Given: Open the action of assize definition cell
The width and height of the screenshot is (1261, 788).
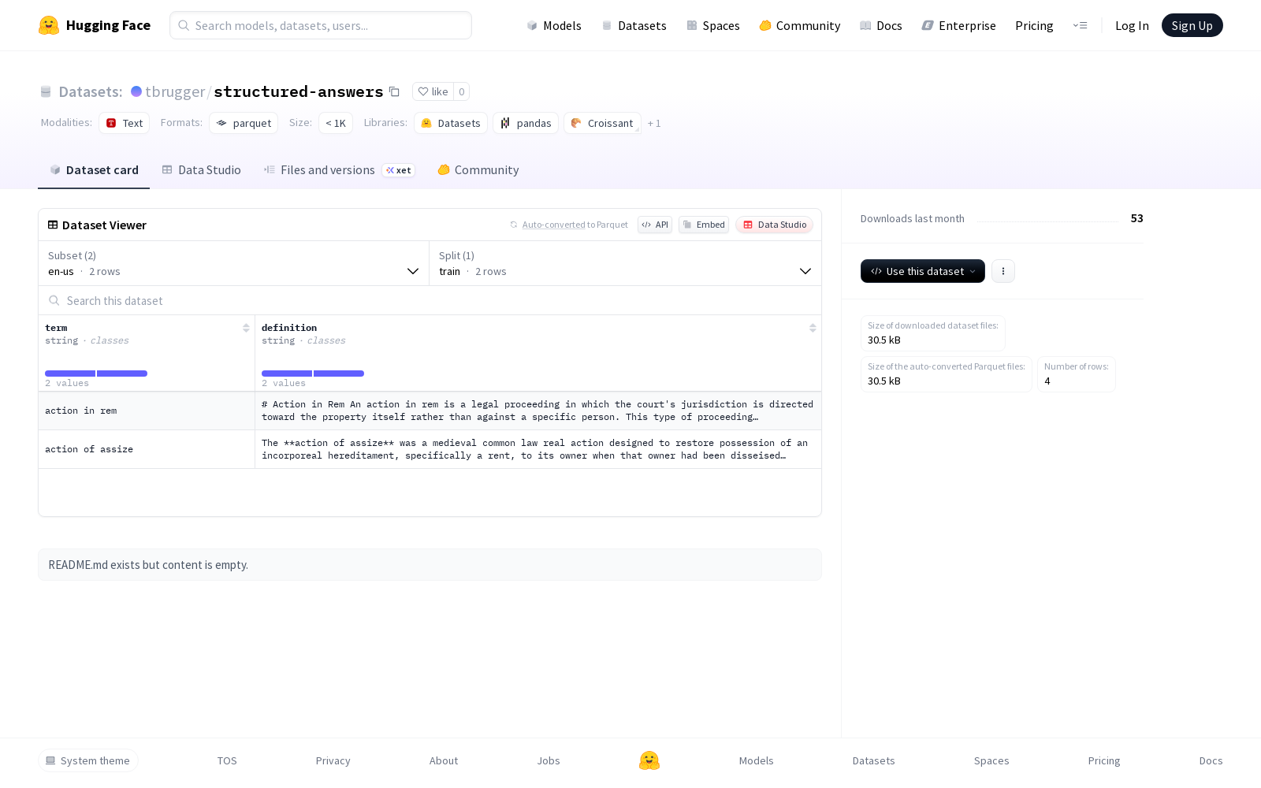Looking at the screenshot, I should click(x=538, y=449).
